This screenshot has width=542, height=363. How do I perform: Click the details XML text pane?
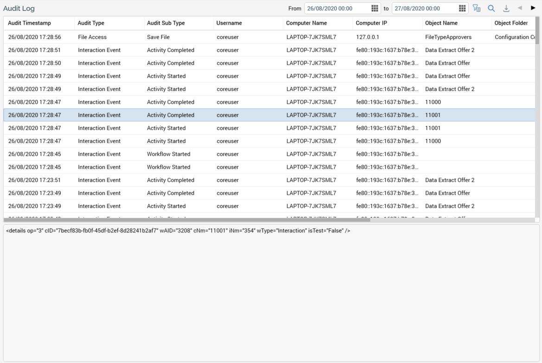(x=271, y=292)
